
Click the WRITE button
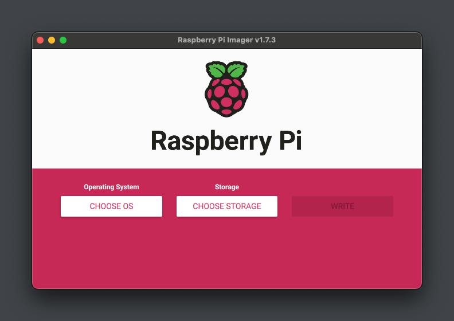(x=342, y=206)
